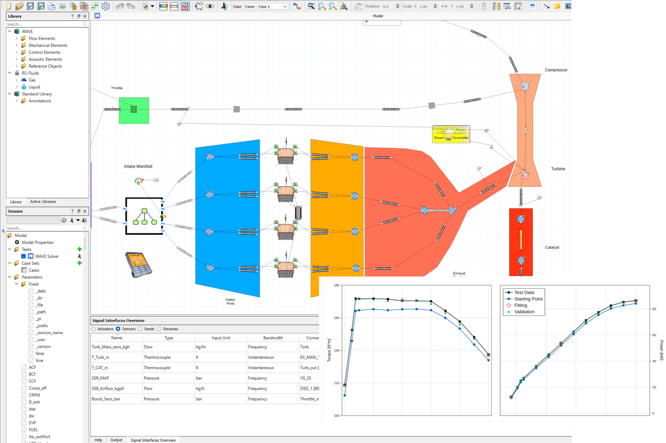666x443 pixels.
Task: Click the eye visibility icon in the toolbar
Action: coord(210,6)
